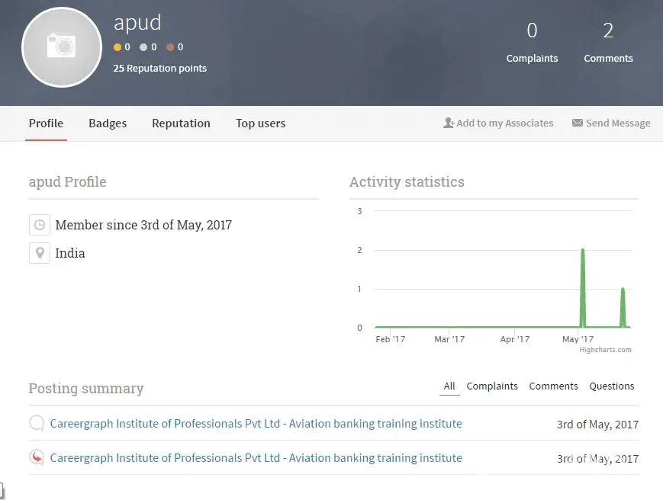Click the comment bubble icon in first post
The width and height of the screenshot is (663, 500).
[37, 424]
